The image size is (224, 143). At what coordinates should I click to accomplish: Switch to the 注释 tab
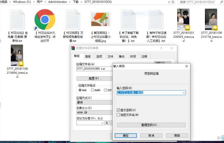[x=144, y=56]
